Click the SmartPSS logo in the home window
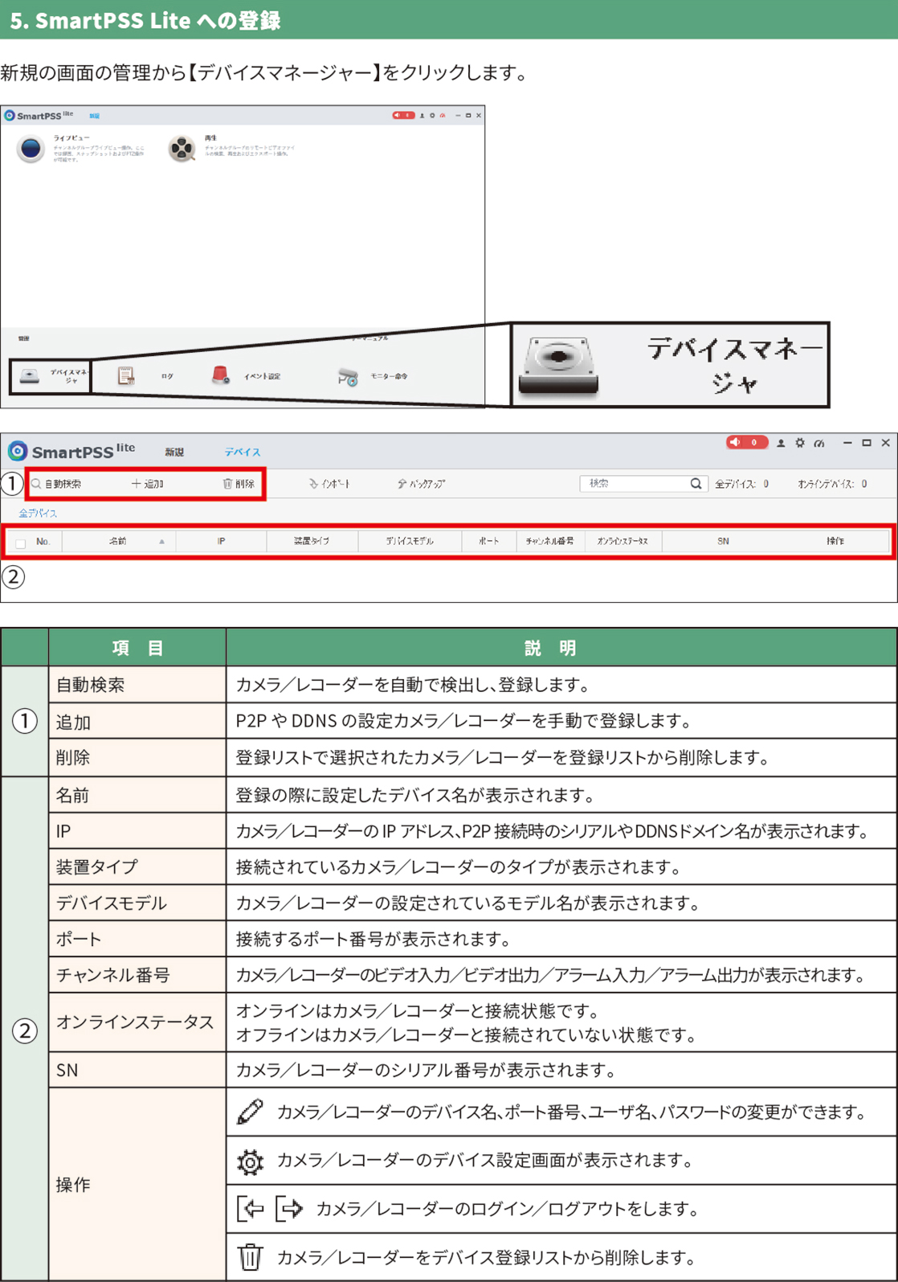 [x=10, y=116]
